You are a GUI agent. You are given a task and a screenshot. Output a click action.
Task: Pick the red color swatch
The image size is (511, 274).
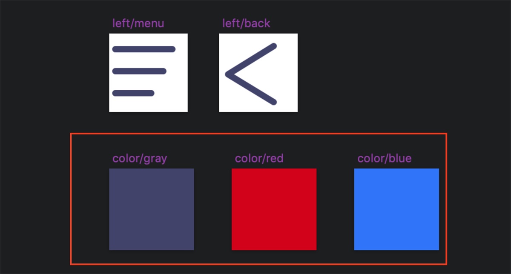coord(274,209)
